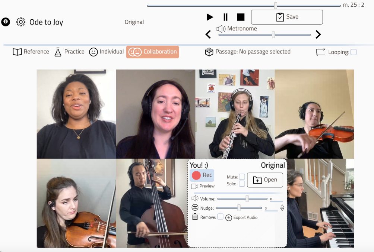Screen dimensions: 374x252
Task: Click the Save button
Action: point(287,17)
